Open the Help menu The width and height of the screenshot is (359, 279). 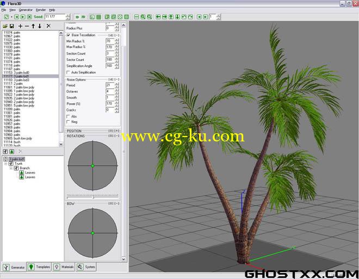point(52,10)
